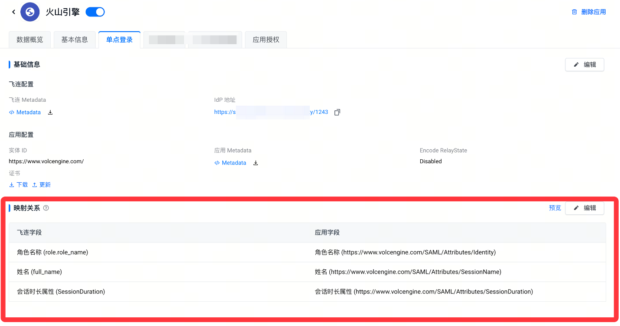The image size is (620, 326).
Task: Edit the 基础信息 section
Action: click(x=584, y=65)
